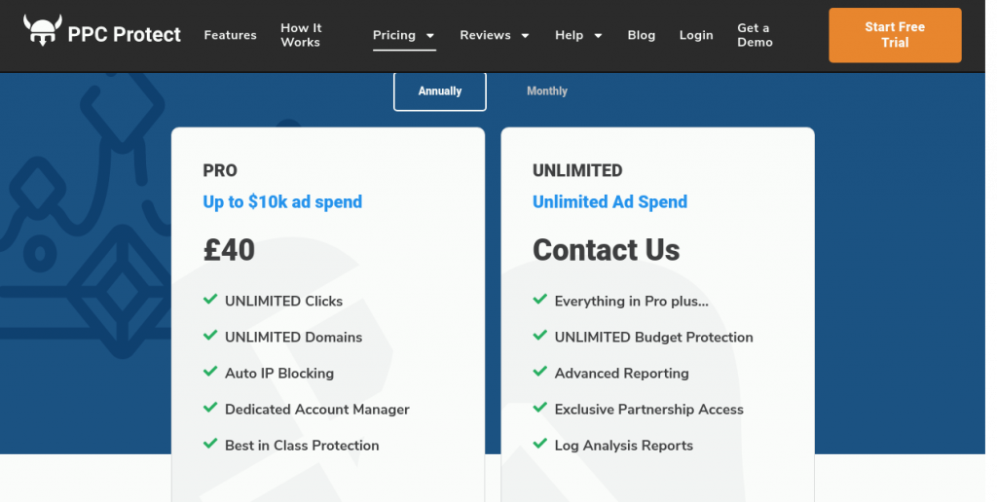Click the £40 price
The image size is (997, 502).
pos(229,250)
